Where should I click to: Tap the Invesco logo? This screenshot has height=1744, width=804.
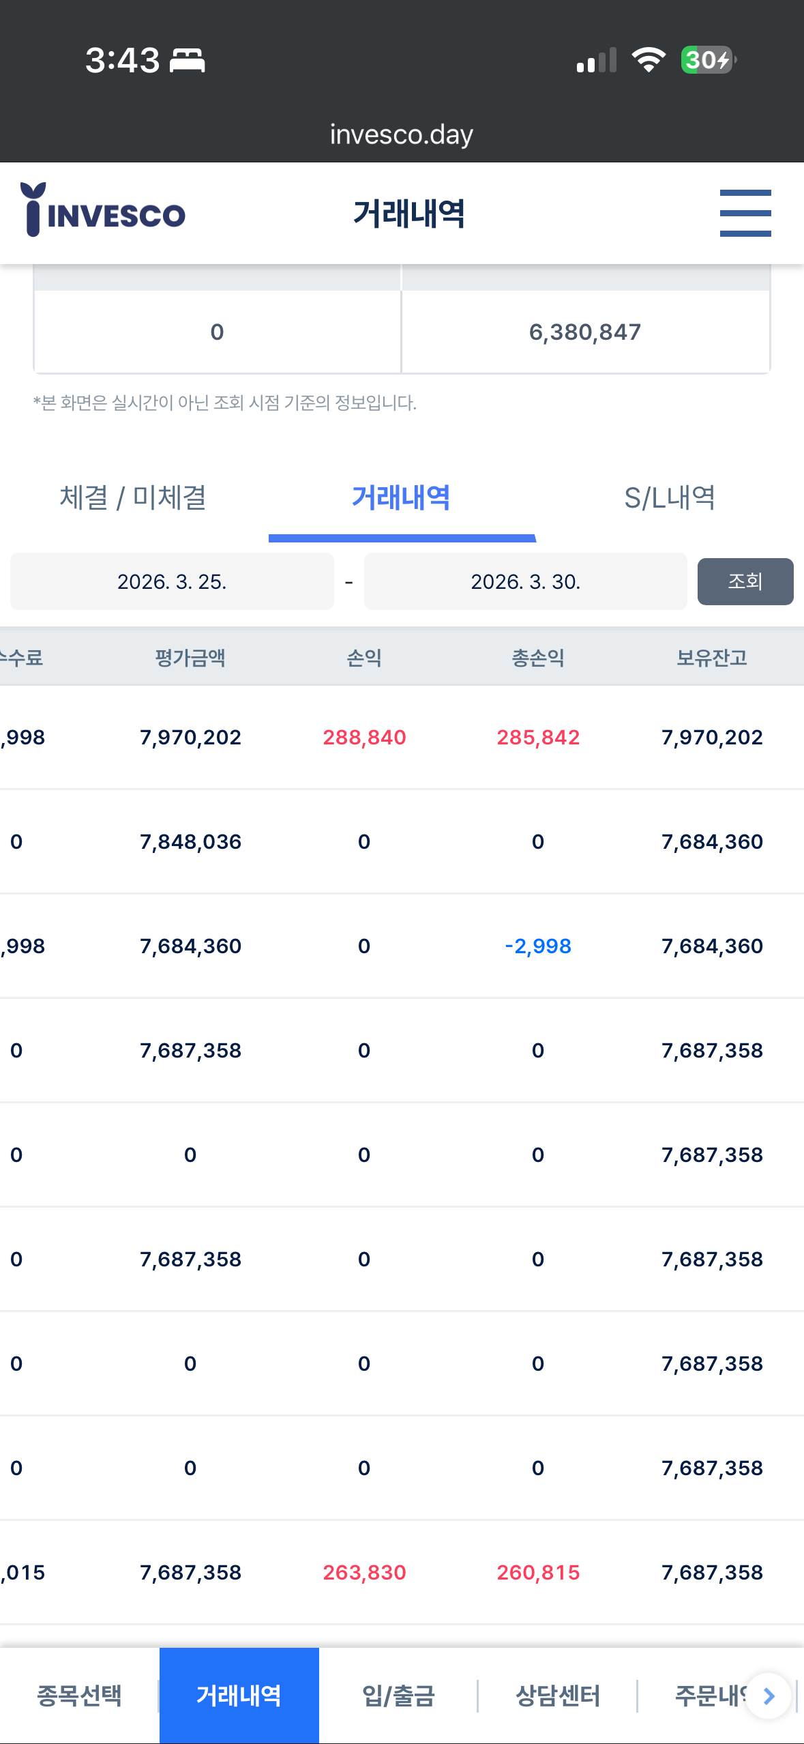coord(103,210)
